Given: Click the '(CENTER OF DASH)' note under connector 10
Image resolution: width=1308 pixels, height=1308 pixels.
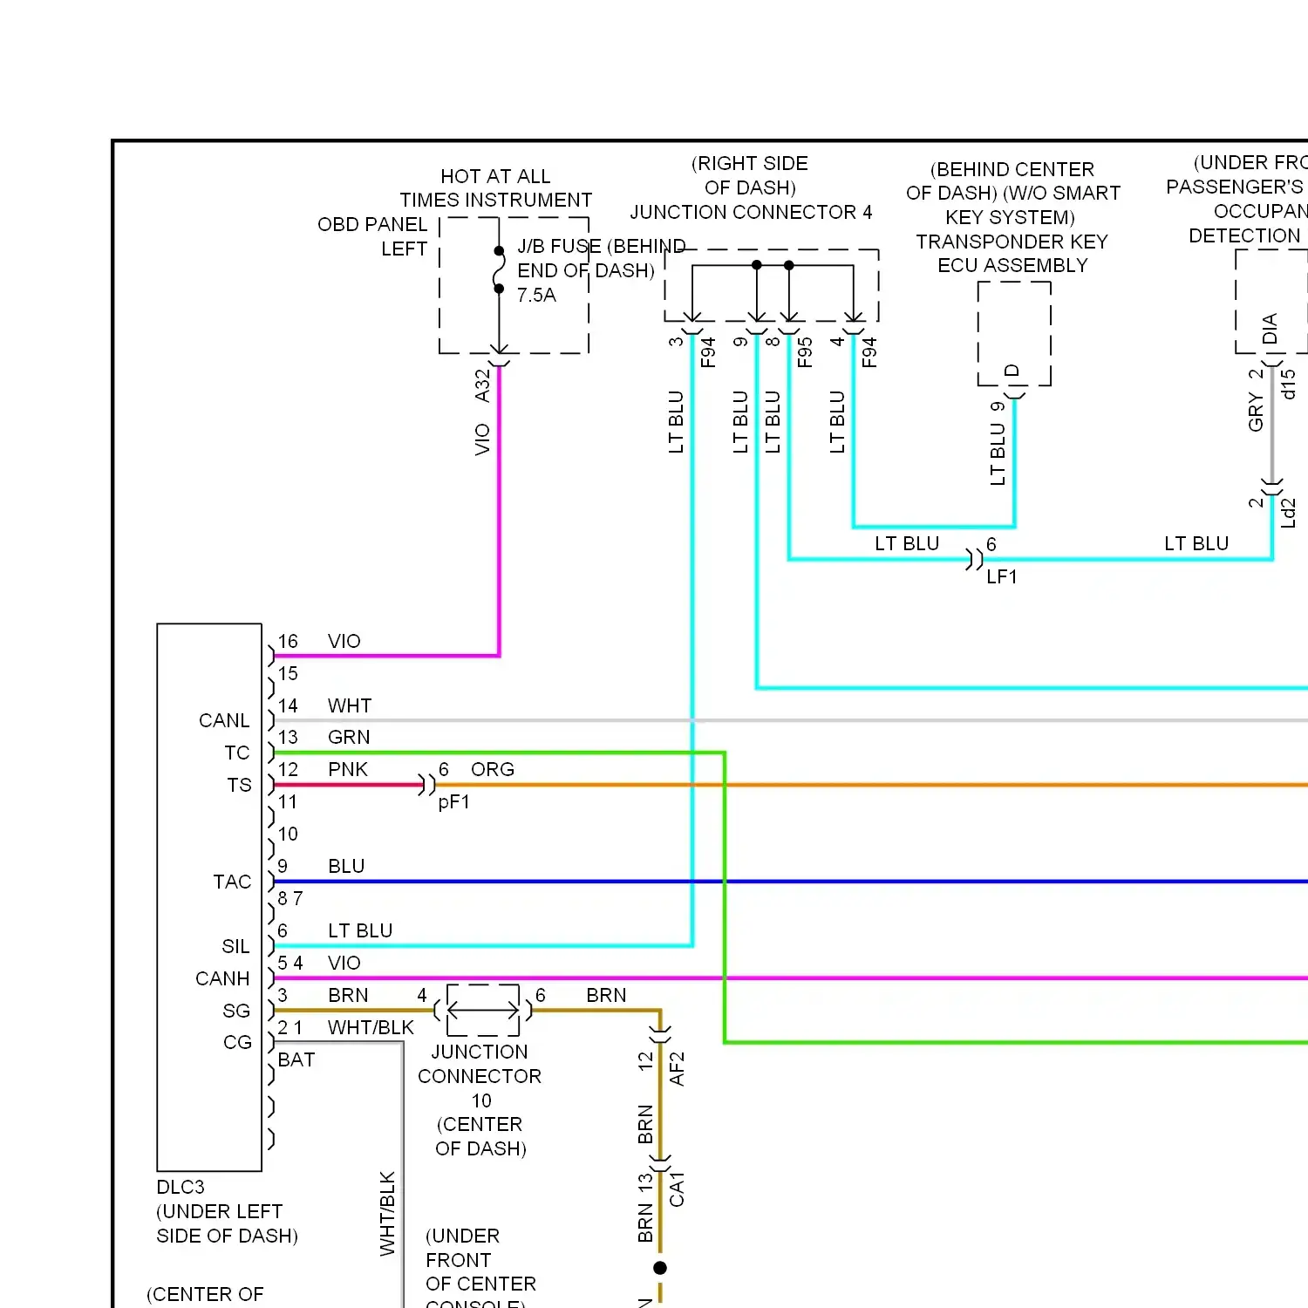Looking at the screenshot, I should (480, 1137).
